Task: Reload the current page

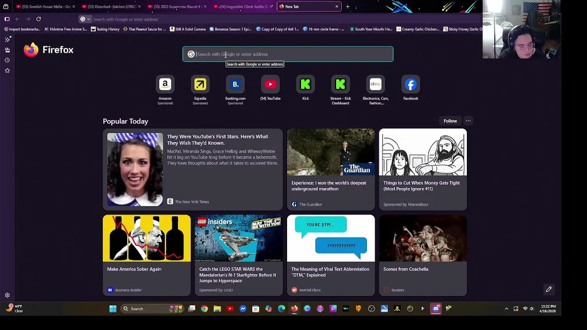Action: (39, 19)
